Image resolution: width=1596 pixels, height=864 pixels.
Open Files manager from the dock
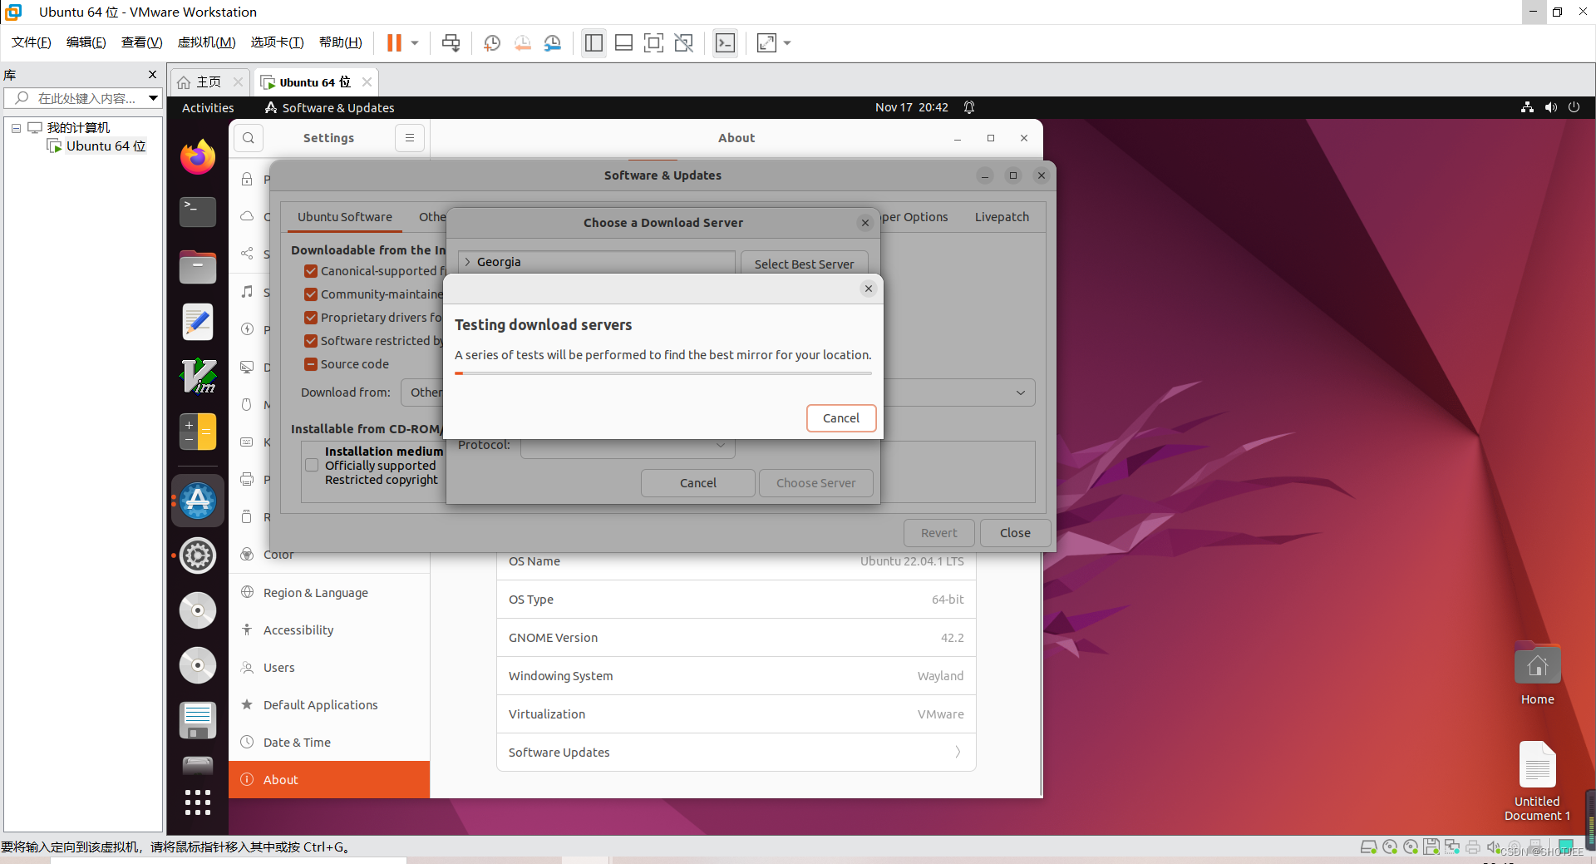coord(198,267)
